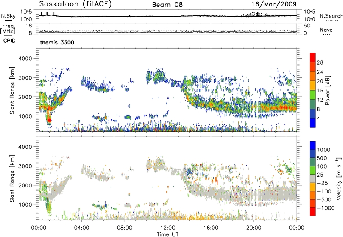The width and height of the screenshot is (343, 237).
Task: Click the '-500' tick on Velocity colorbar
Action: click(324, 200)
